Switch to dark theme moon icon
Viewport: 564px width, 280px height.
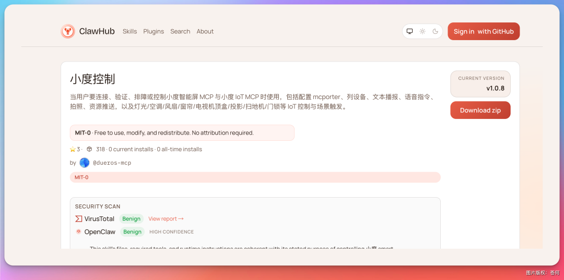pos(435,31)
